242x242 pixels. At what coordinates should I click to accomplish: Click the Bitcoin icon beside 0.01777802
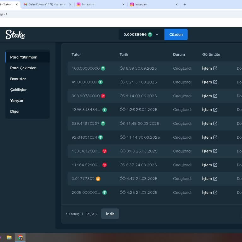point(98,179)
